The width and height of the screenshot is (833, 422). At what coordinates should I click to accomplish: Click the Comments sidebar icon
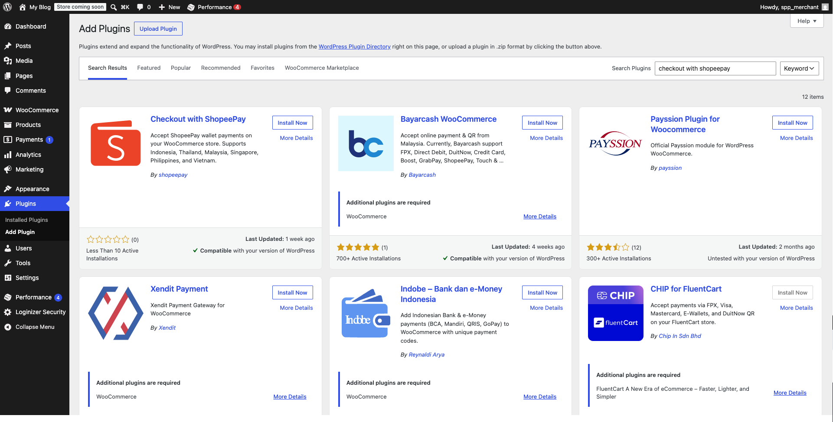click(x=8, y=91)
